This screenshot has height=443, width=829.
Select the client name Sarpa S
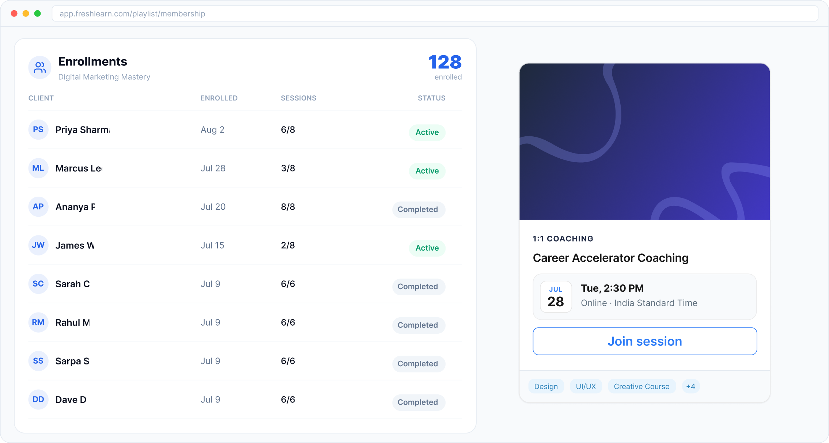coord(72,361)
